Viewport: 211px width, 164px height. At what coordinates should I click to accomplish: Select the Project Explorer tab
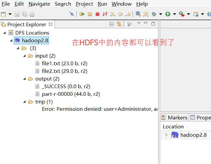click(27, 25)
